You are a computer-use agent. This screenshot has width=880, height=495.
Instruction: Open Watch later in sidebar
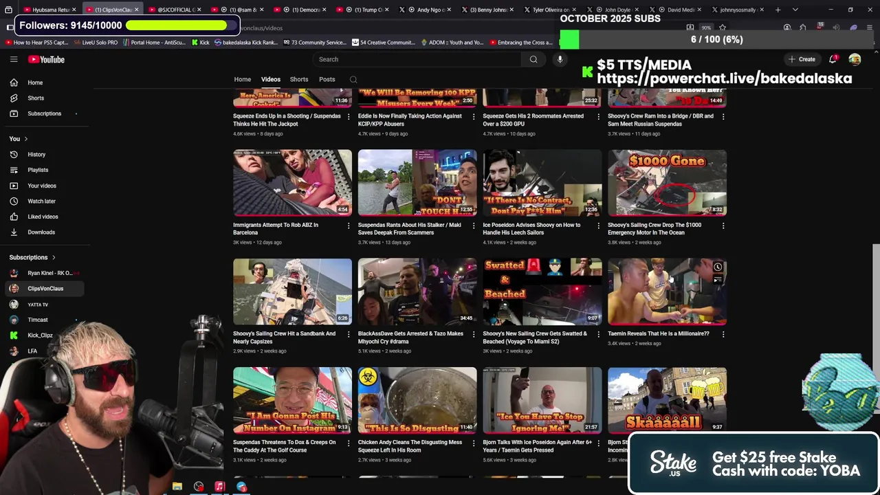(x=42, y=201)
